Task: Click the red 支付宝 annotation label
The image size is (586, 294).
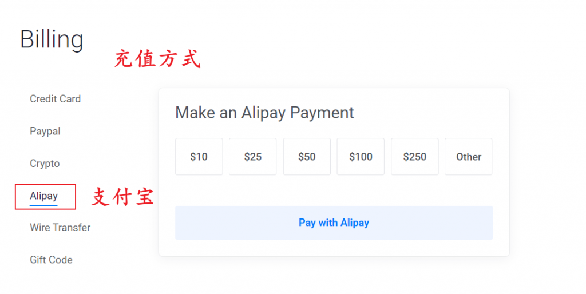Action: (x=123, y=197)
